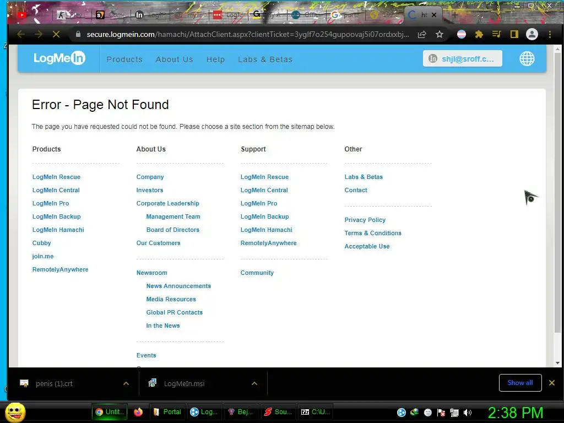The width and height of the screenshot is (564, 423).
Task: Click the share page icon in address bar
Action: [x=422, y=35]
